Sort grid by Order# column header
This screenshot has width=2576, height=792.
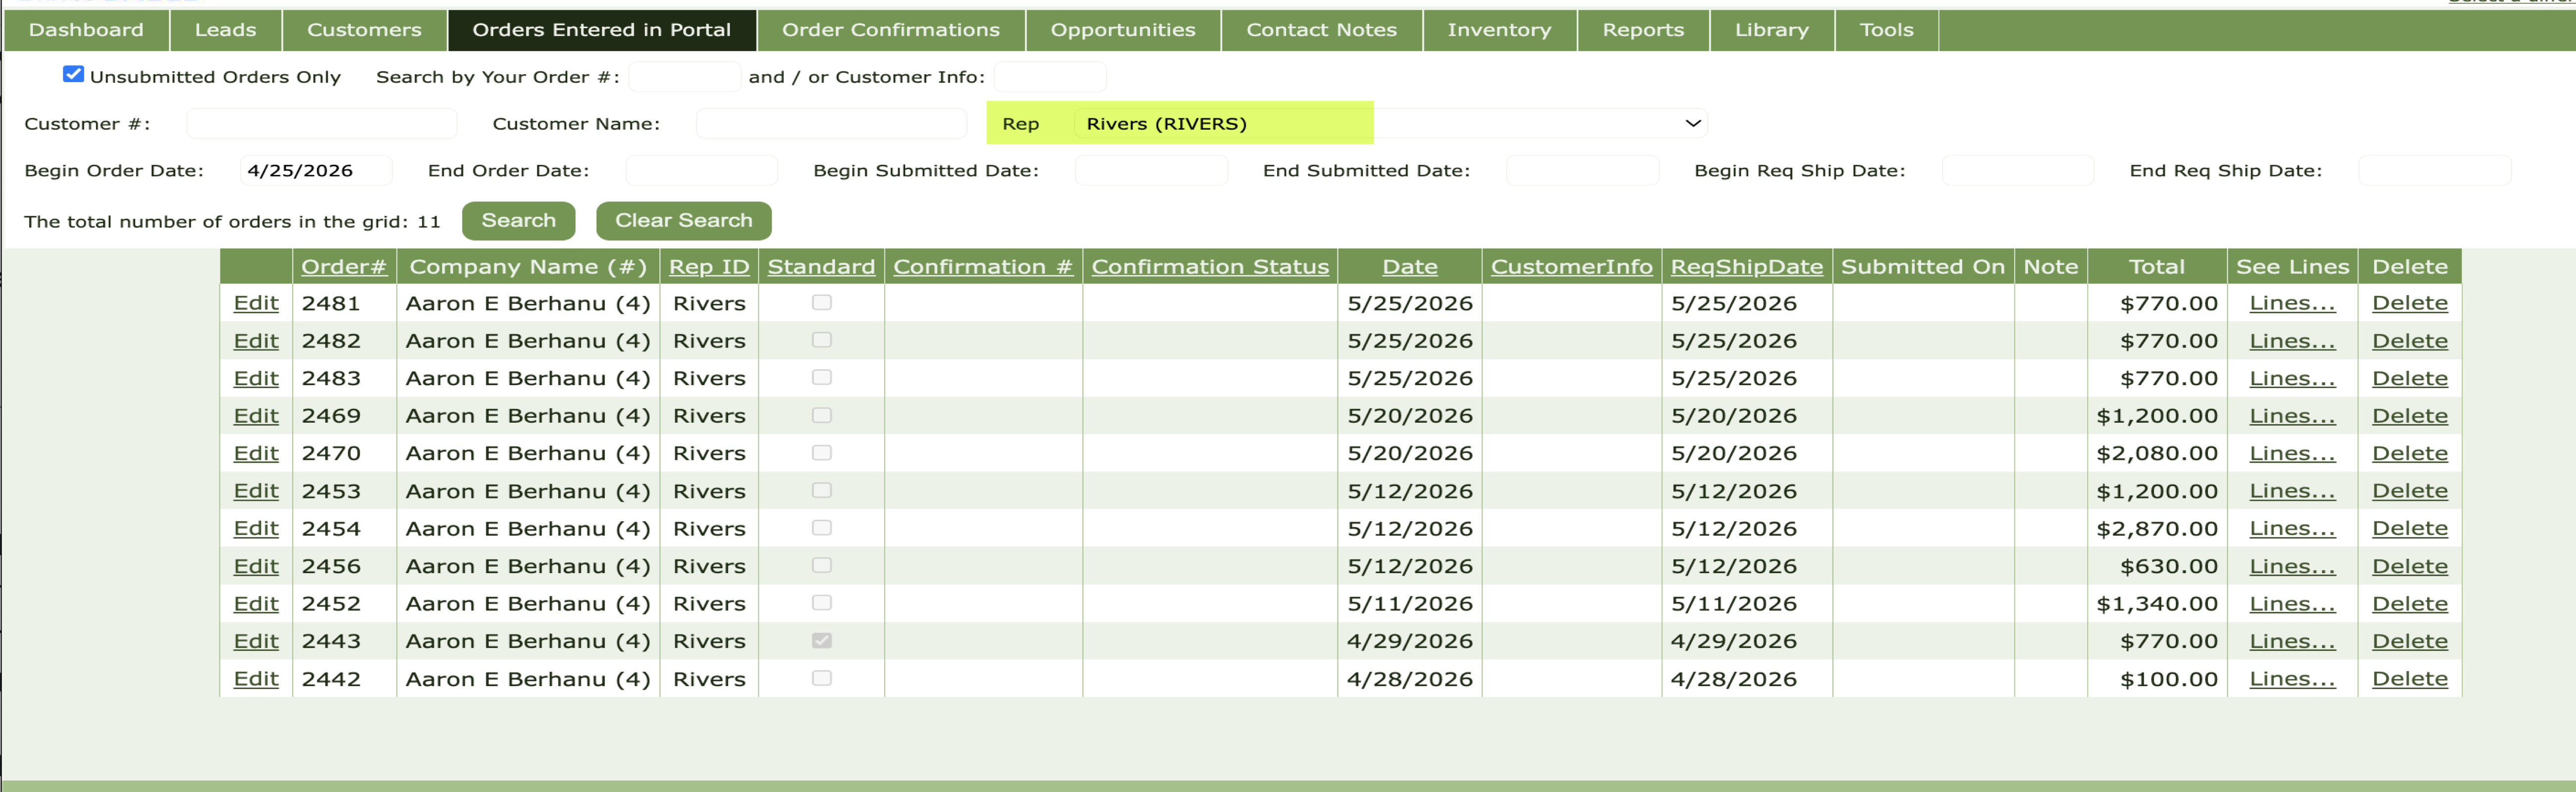click(x=343, y=267)
